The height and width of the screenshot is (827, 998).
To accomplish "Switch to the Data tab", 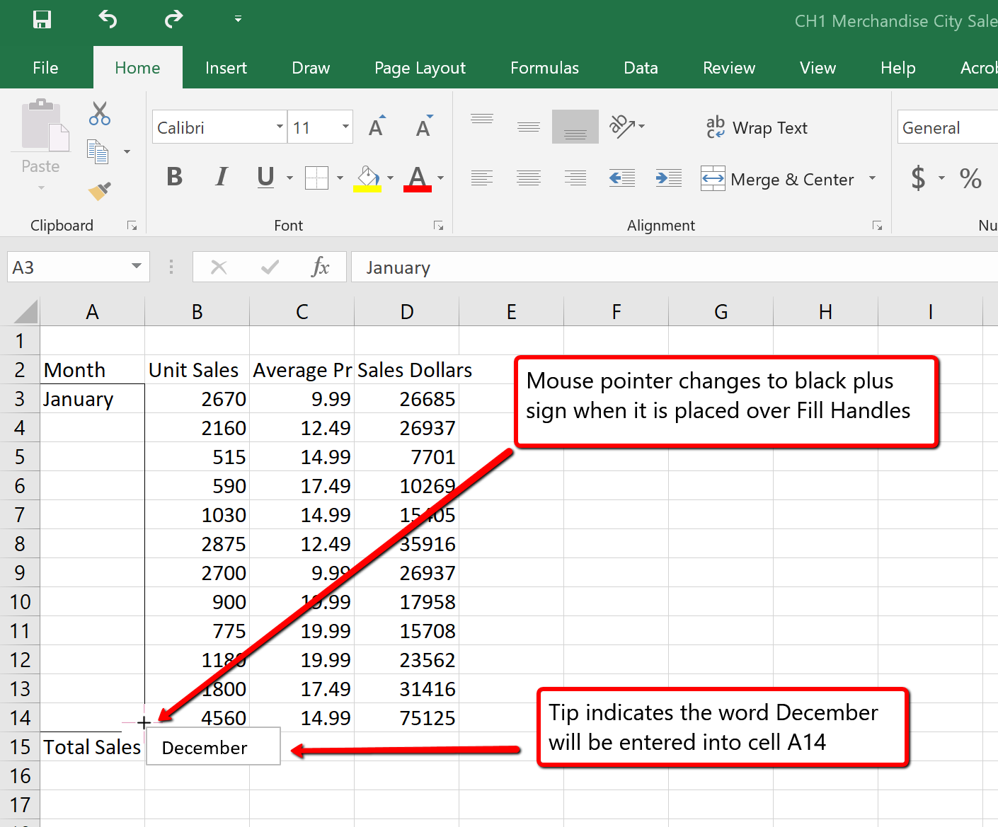I will pyautogui.click(x=641, y=68).
